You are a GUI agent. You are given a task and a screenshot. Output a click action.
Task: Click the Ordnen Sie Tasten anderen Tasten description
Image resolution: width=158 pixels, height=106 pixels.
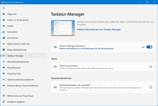point(86,68)
